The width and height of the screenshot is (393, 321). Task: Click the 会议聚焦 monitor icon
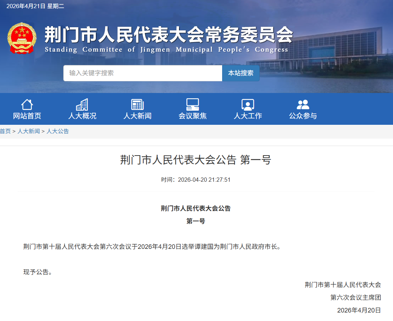point(192,104)
